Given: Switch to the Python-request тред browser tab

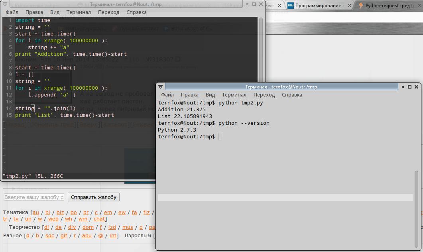Looking at the screenshot, I should click(x=389, y=6).
